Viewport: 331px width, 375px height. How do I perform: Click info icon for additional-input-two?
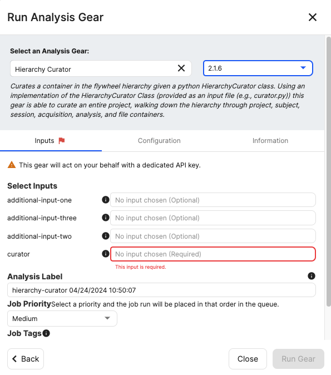pos(106,236)
